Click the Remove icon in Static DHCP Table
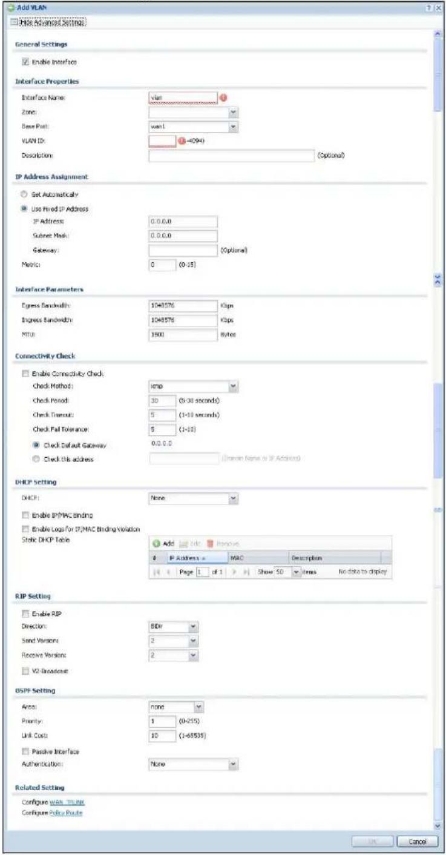This screenshot has width=446, height=855. pos(211,545)
